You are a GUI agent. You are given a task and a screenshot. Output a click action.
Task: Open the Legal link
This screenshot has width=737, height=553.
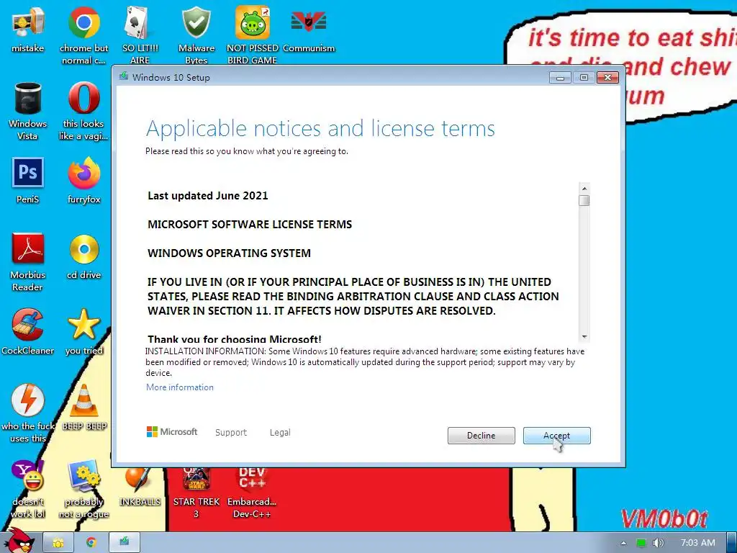[x=280, y=432]
